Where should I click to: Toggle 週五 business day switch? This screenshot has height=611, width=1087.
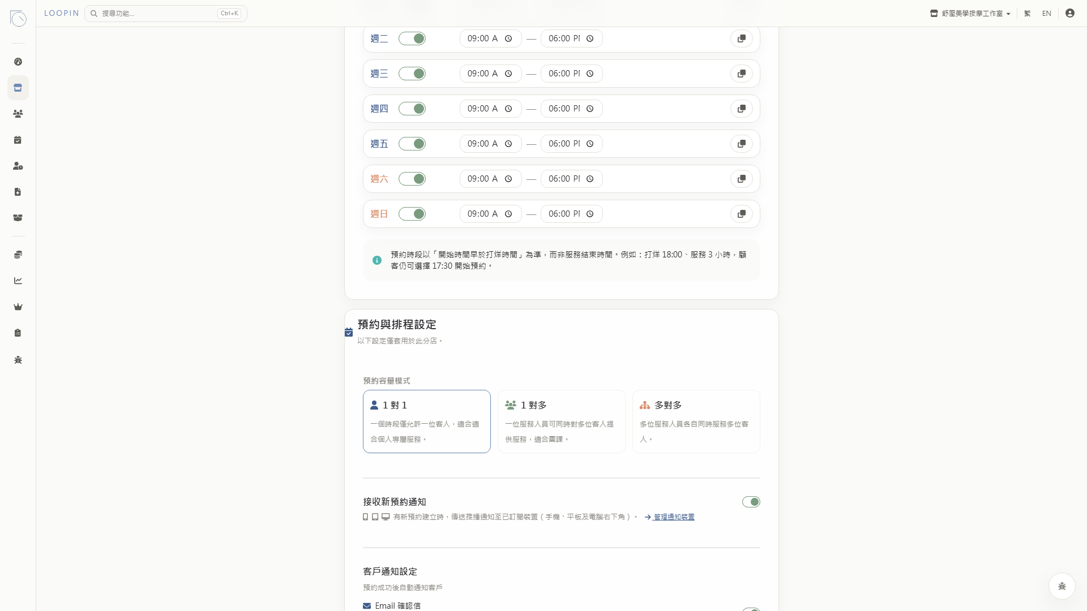[x=412, y=144]
